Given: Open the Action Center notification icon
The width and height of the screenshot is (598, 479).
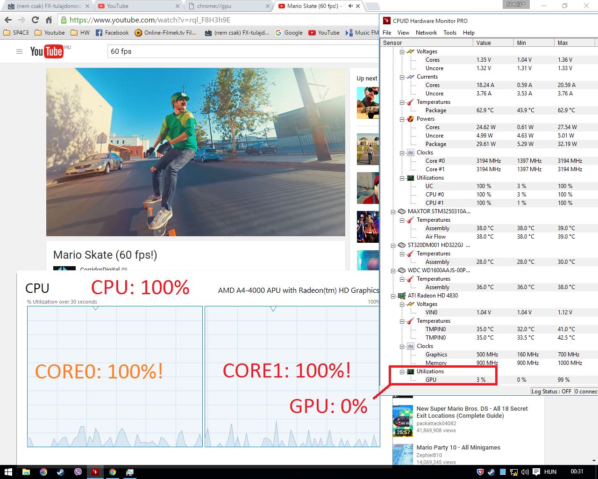Looking at the screenshot, I should point(536,472).
